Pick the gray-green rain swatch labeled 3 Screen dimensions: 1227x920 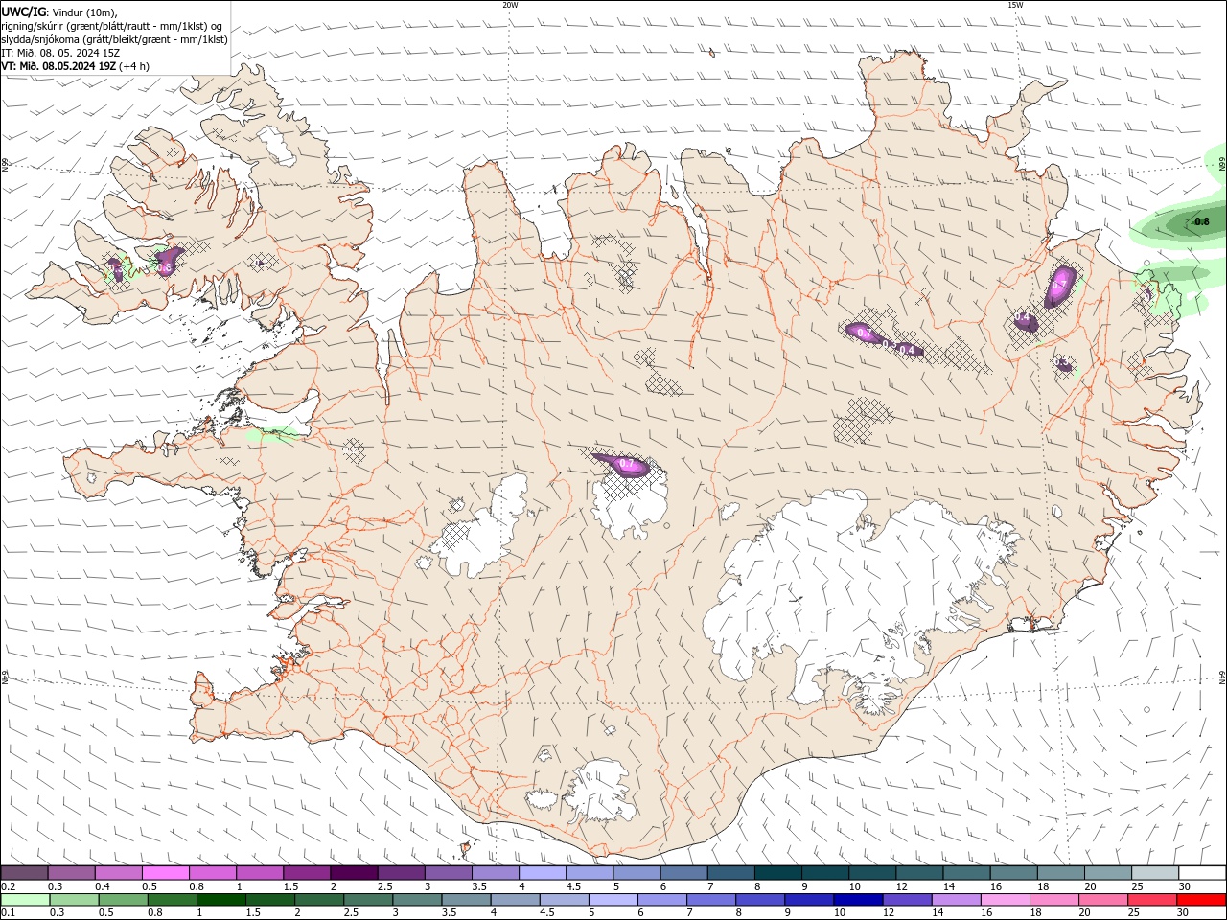point(417,900)
